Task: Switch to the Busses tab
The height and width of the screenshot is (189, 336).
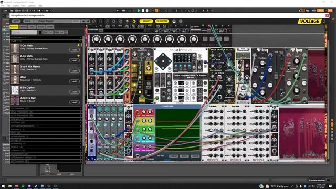Action: pyautogui.click(x=41, y=27)
